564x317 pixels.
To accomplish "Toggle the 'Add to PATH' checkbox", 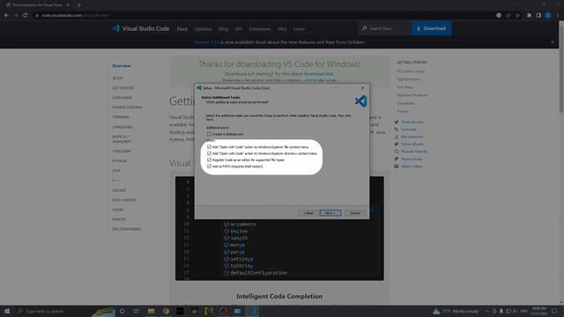I will 209,166.
